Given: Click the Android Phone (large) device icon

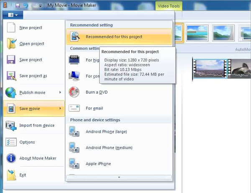Looking at the screenshot, I should pos(74,131).
